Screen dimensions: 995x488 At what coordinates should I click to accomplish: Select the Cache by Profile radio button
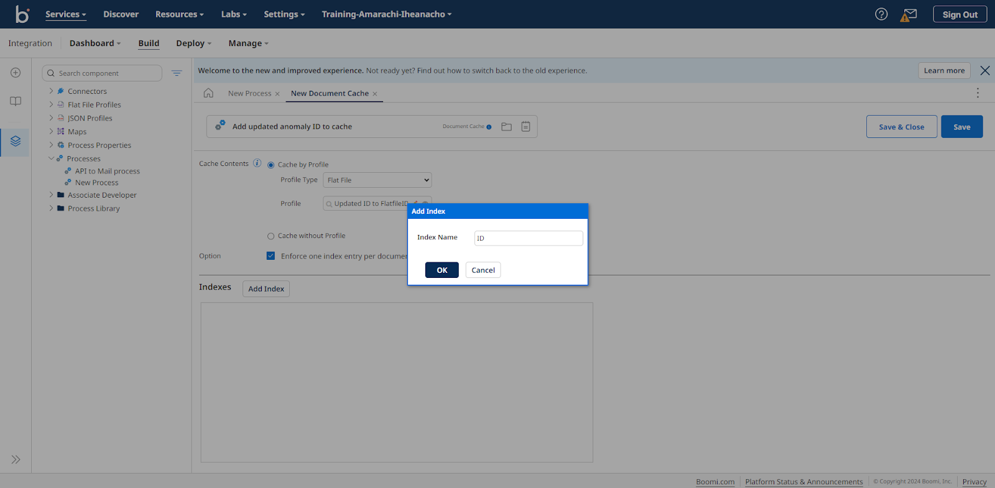(271, 165)
